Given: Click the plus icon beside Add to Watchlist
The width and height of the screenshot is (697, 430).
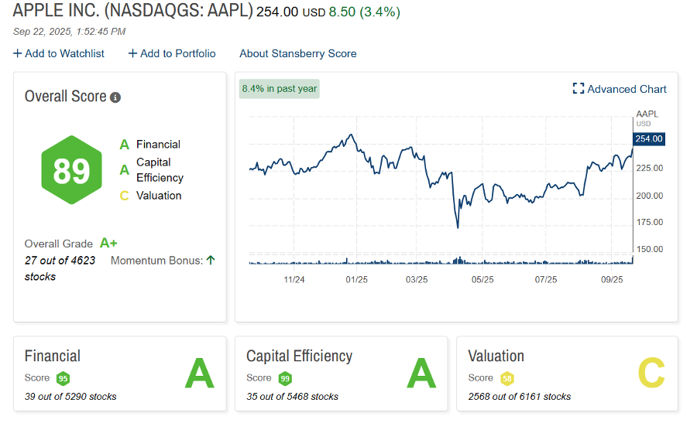Looking at the screenshot, I should 17,53.
